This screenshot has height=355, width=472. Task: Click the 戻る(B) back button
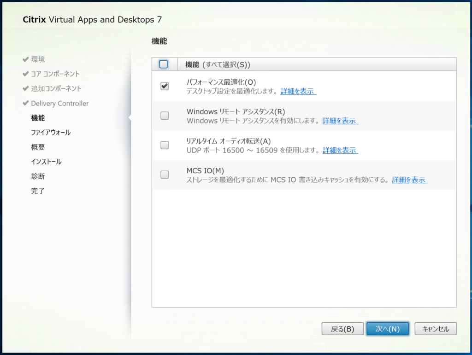(342, 329)
